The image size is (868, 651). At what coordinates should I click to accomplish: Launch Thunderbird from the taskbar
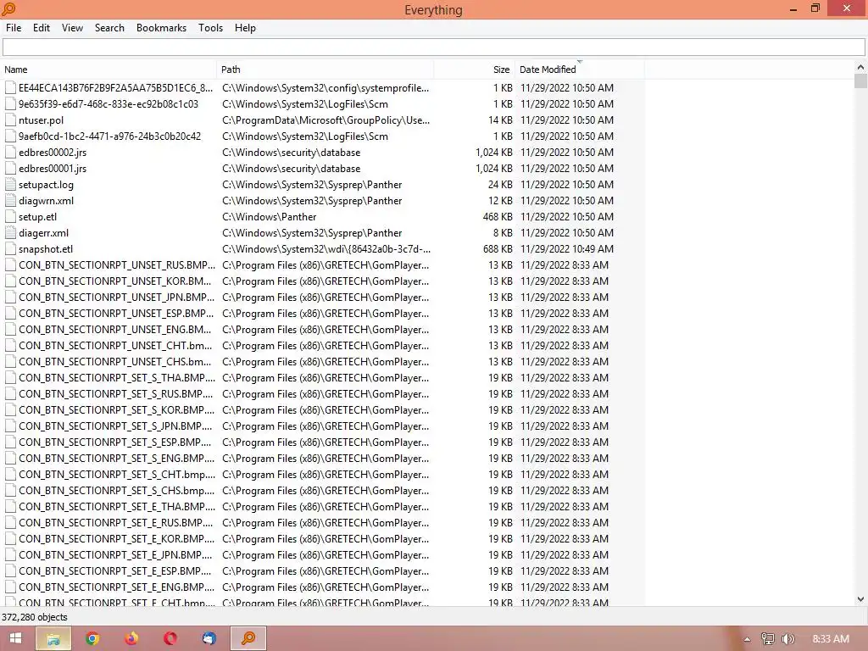(x=209, y=638)
